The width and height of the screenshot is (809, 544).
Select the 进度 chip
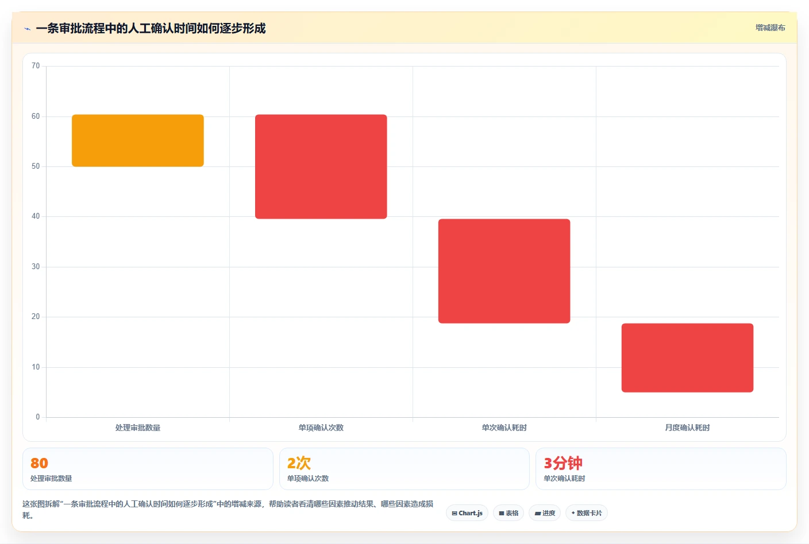pyautogui.click(x=545, y=513)
